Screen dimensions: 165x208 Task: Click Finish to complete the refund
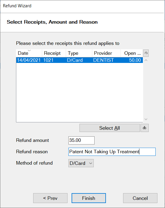tap(89, 198)
